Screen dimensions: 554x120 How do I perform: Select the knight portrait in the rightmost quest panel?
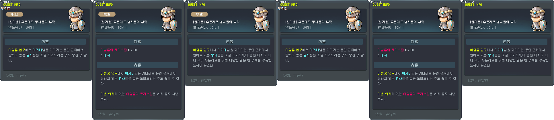(539, 19)
